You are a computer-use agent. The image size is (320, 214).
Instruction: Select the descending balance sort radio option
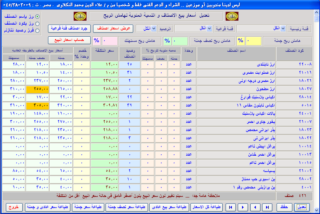(x=37, y=31)
